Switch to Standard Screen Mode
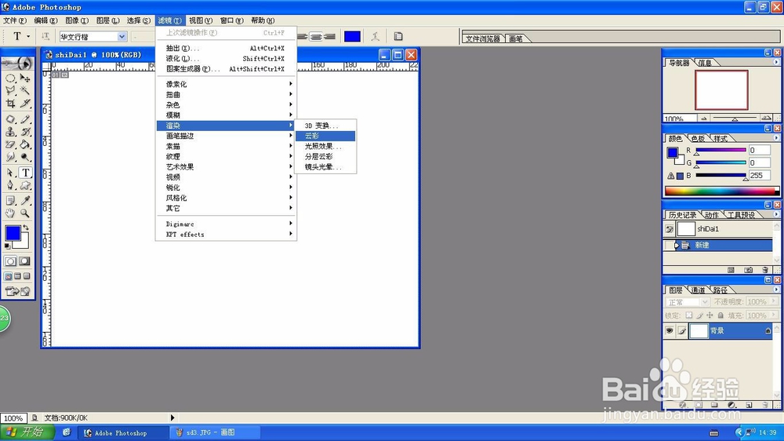This screenshot has height=441, width=784. [x=9, y=276]
